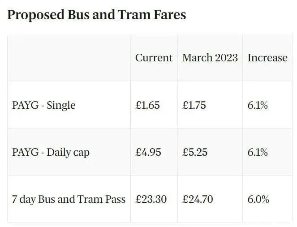Select the March 2023 column header
The width and height of the screenshot is (297, 227).
coord(210,58)
